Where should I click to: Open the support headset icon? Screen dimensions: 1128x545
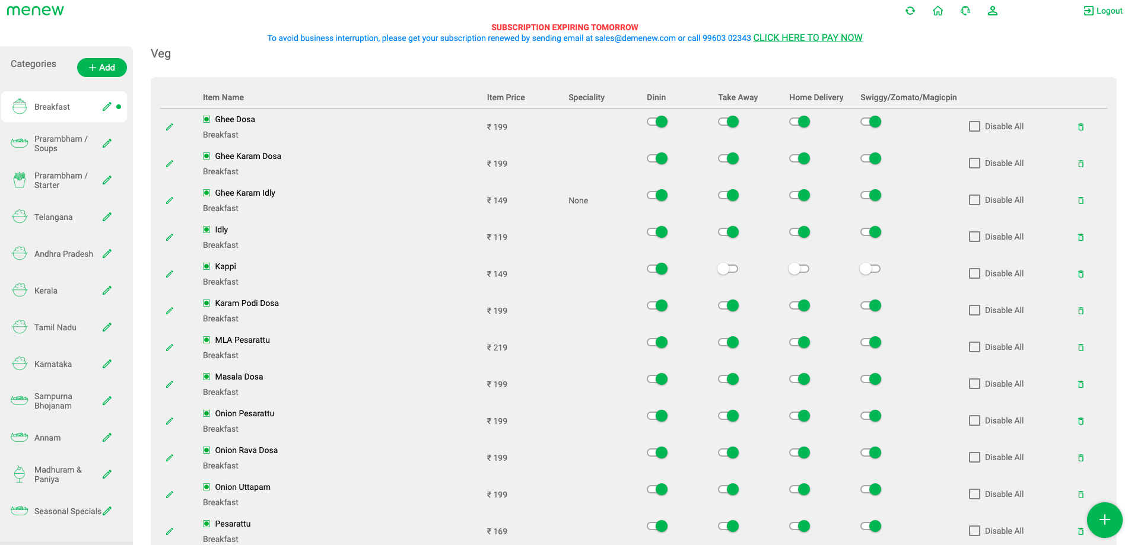pyautogui.click(x=965, y=11)
